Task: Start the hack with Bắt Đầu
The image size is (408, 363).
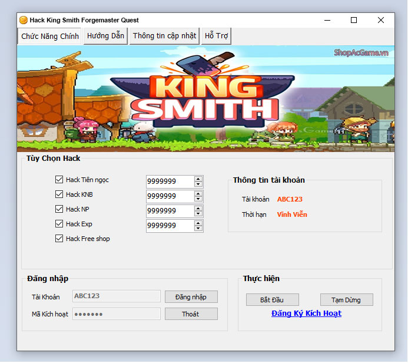Action: click(272, 300)
